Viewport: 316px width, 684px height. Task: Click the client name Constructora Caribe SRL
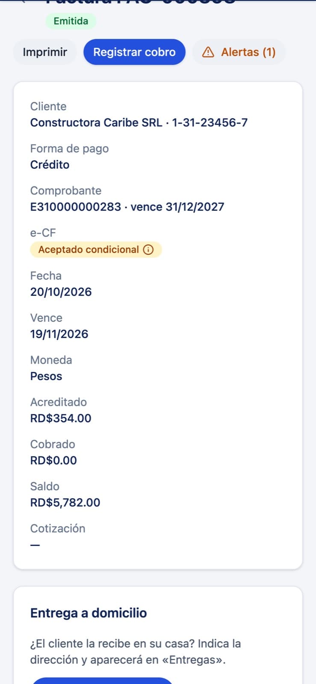click(96, 123)
